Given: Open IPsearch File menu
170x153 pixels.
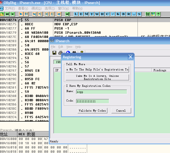Looking at the screenshot, I should pyautogui.click(x=53, y=47).
